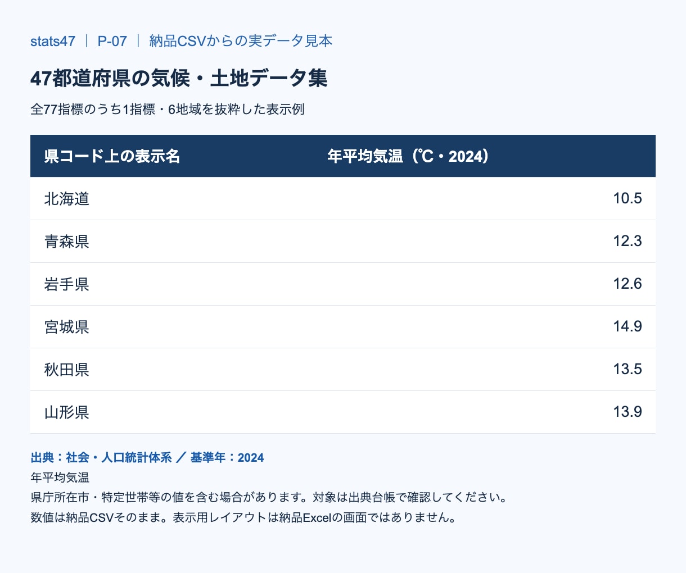The height and width of the screenshot is (573, 686).
Task: Select the 山形県 row name
Action: pos(67,412)
